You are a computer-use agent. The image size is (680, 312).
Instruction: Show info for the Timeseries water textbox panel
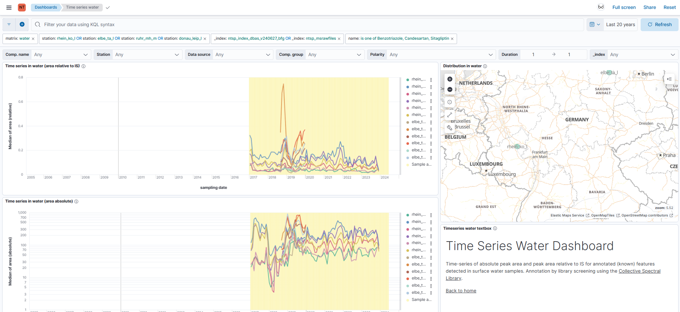click(x=495, y=228)
